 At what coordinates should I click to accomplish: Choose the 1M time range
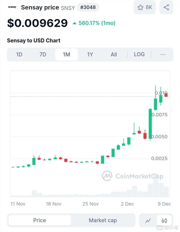[x=66, y=54]
